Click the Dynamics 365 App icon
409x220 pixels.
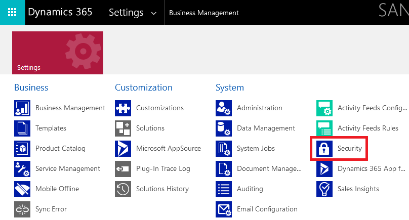coord(324,168)
